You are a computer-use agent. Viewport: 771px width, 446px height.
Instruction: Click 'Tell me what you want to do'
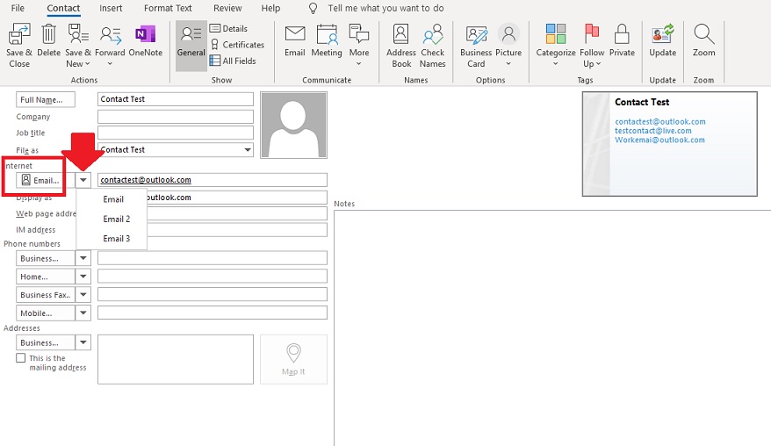click(386, 9)
